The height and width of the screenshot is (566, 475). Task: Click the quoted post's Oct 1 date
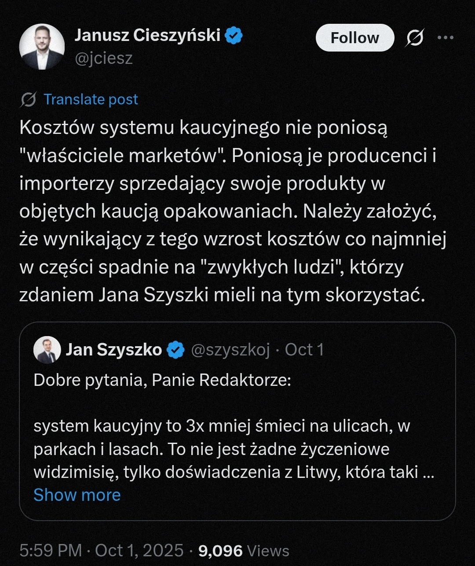pos(304,350)
